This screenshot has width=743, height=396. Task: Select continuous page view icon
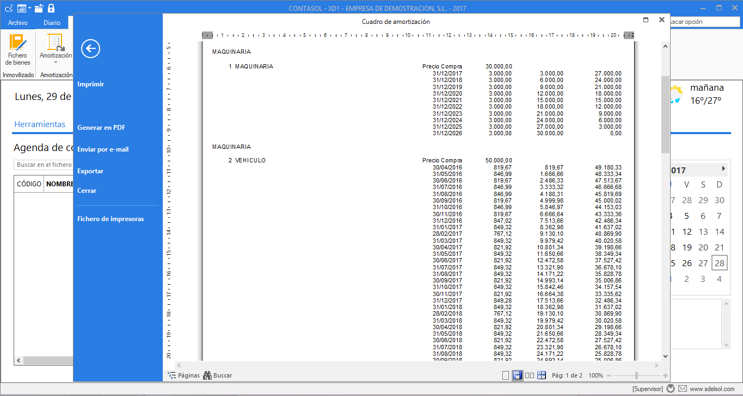518,375
